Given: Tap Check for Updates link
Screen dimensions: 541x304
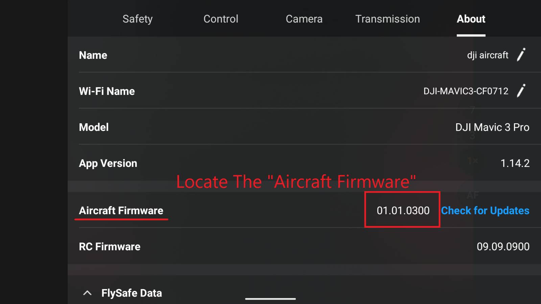Looking at the screenshot, I should (485, 210).
